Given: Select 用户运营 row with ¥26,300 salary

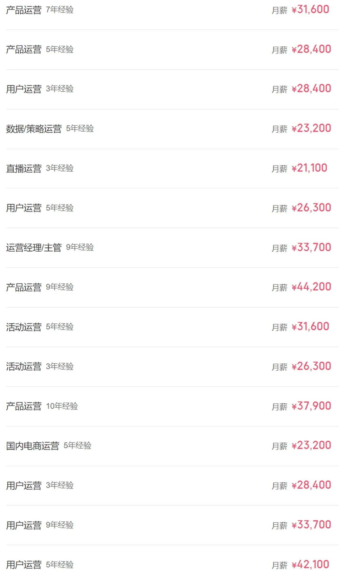Looking at the screenshot, I should point(24,208).
